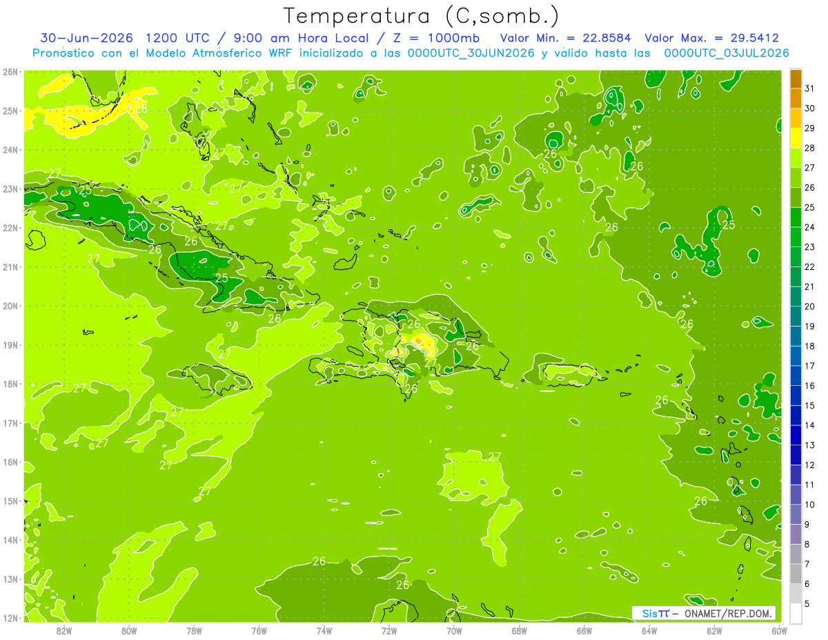
Task: Click the light green 26–27 legend swatch
Action: tap(796, 177)
